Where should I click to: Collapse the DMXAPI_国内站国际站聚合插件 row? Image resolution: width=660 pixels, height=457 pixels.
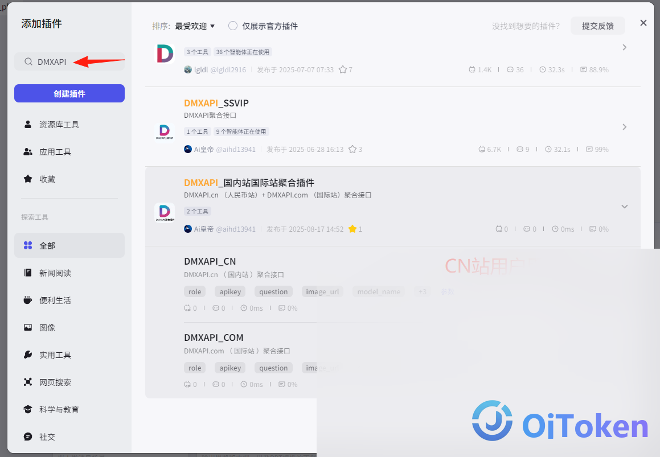coord(625,206)
